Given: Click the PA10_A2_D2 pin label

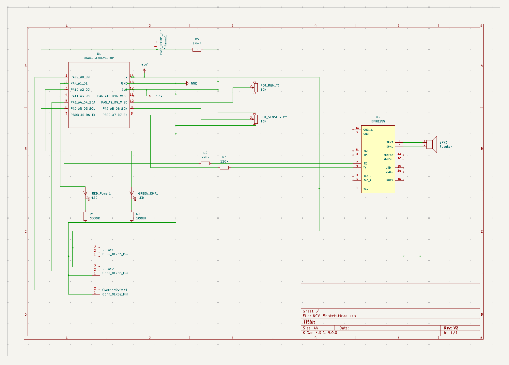Looking at the screenshot, I should (80, 89).
